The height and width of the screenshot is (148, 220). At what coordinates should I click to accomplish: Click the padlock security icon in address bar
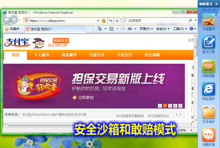pos(104,21)
